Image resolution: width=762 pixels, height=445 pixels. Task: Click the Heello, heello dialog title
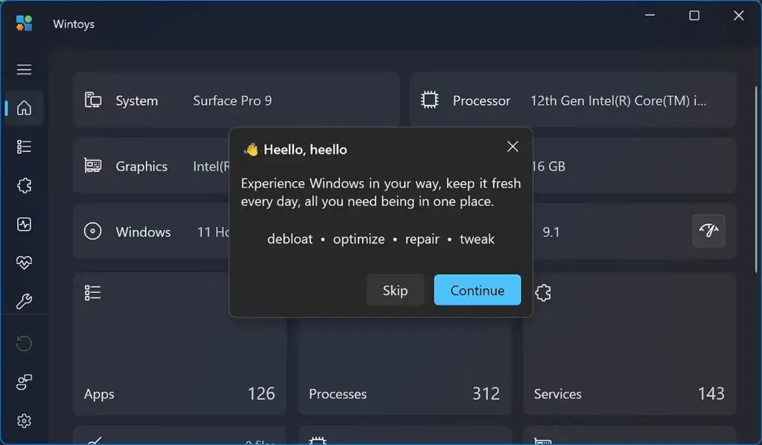[305, 149]
